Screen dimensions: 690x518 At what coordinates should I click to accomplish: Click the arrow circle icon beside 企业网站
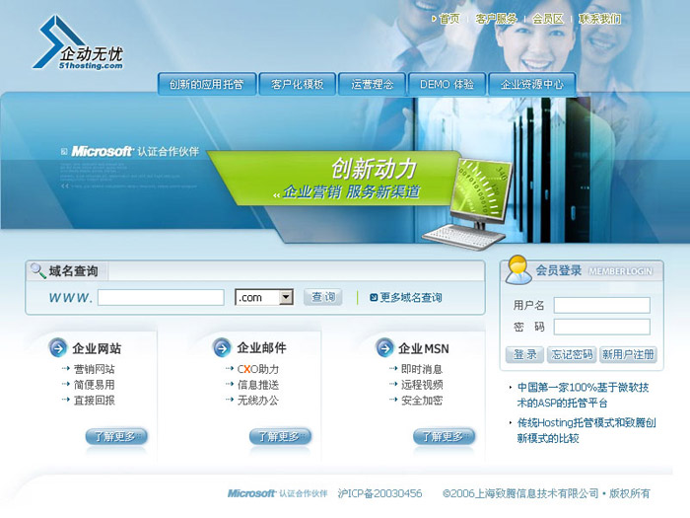click(57, 347)
